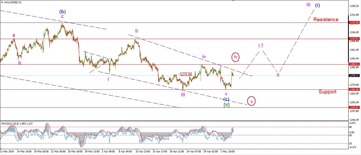Click the chart shift triangle marker at top
The height and width of the screenshot is (155, 361).
[x=233, y=1]
